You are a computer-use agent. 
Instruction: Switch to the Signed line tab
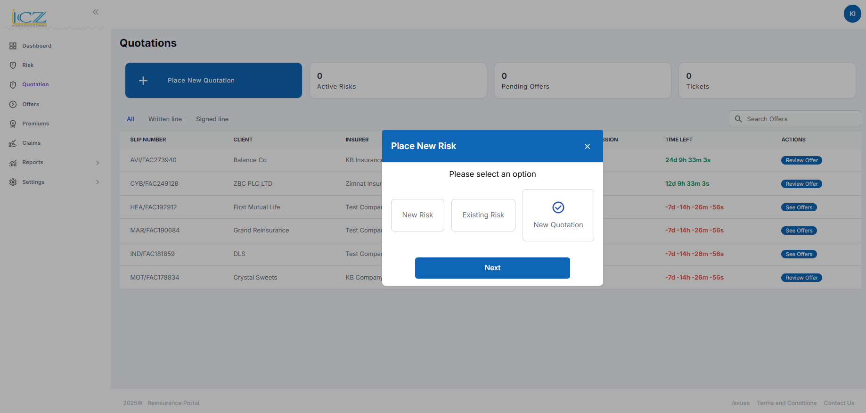pyautogui.click(x=212, y=119)
